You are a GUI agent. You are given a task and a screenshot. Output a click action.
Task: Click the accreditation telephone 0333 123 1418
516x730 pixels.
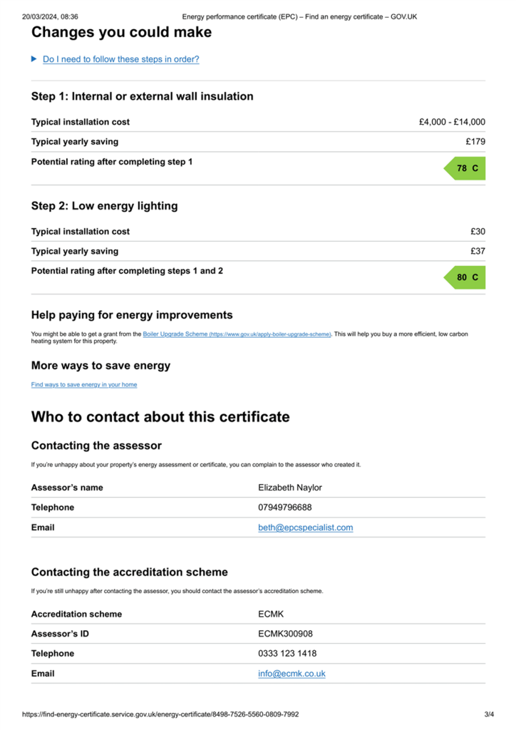[x=287, y=654]
